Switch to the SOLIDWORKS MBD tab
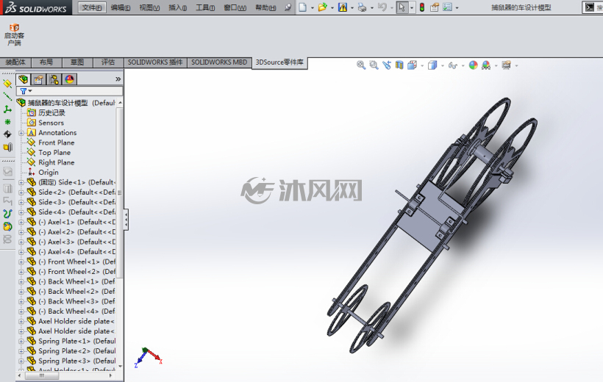This screenshot has width=603, height=382. pos(219,62)
